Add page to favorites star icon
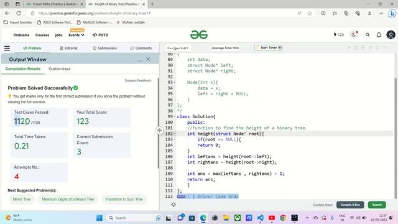Viewport: 398px width, 224px height. [310, 13]
